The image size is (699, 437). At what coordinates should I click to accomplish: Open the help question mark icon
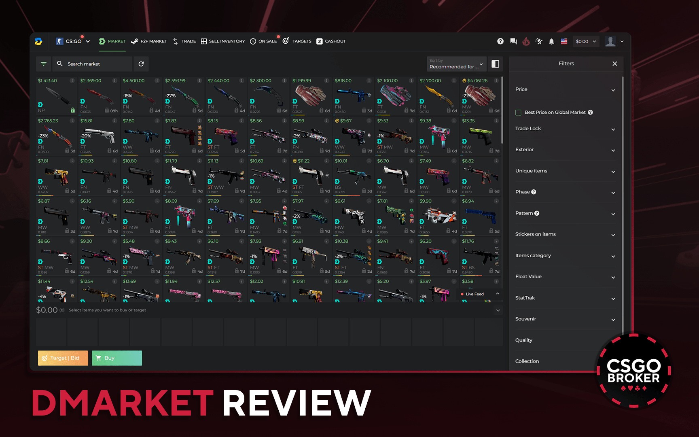(x=501, y=41)
